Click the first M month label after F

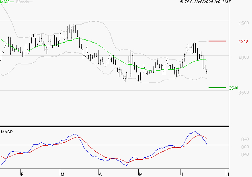(63, 175)
